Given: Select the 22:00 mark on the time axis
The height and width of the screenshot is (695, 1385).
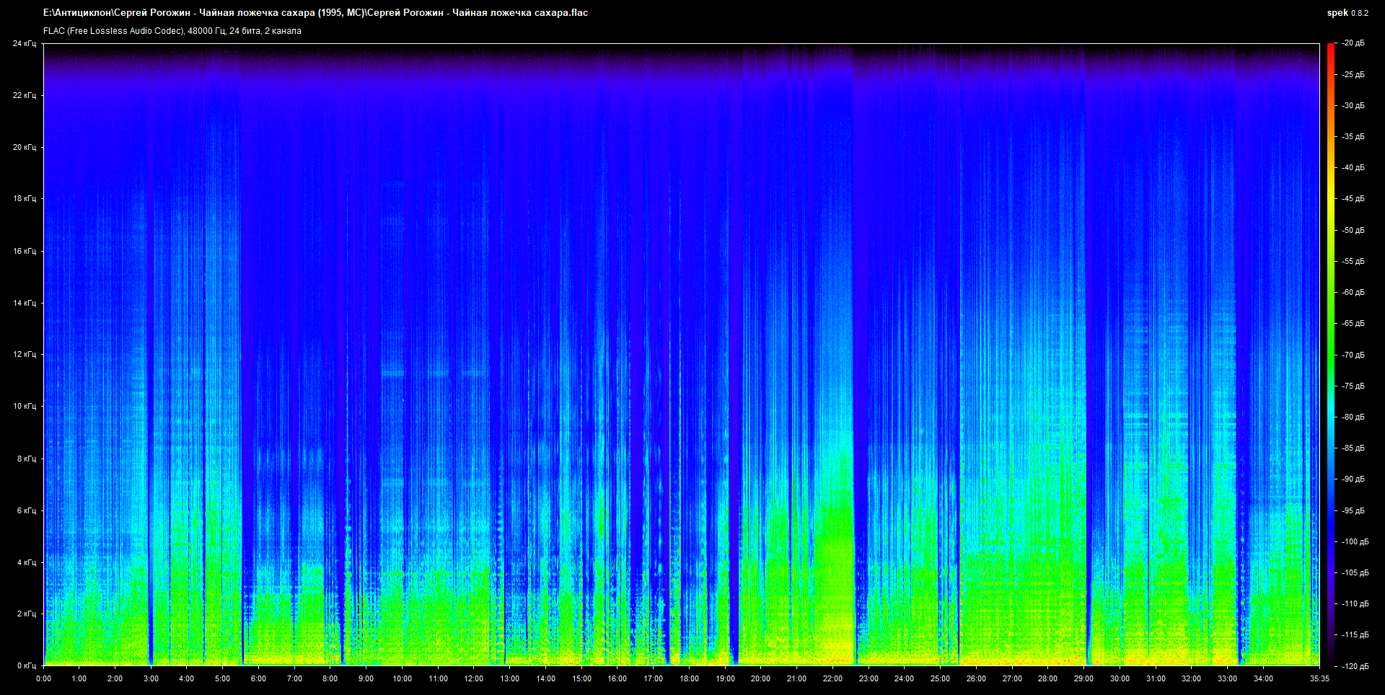Looking at the screenshot, I should 832,678.
